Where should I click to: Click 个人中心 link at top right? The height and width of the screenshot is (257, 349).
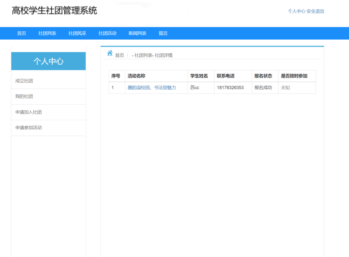tap(296, 11)
